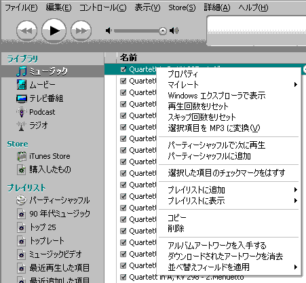
Task: Click the high volume speaker icon
Action: [x=174, y=31]
